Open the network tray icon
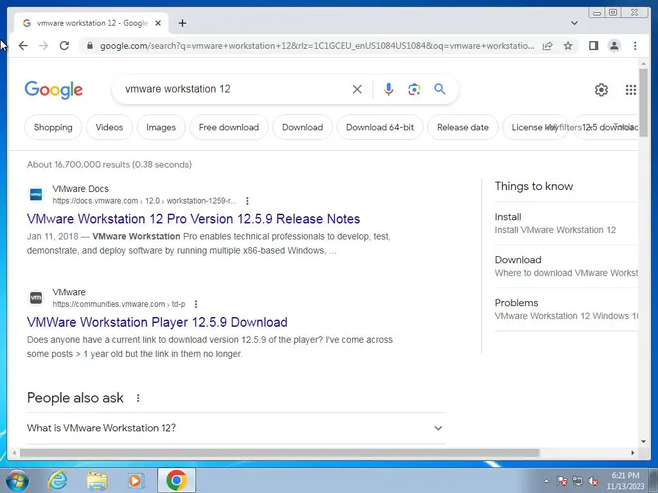658x493 pixels. (578, 481)
